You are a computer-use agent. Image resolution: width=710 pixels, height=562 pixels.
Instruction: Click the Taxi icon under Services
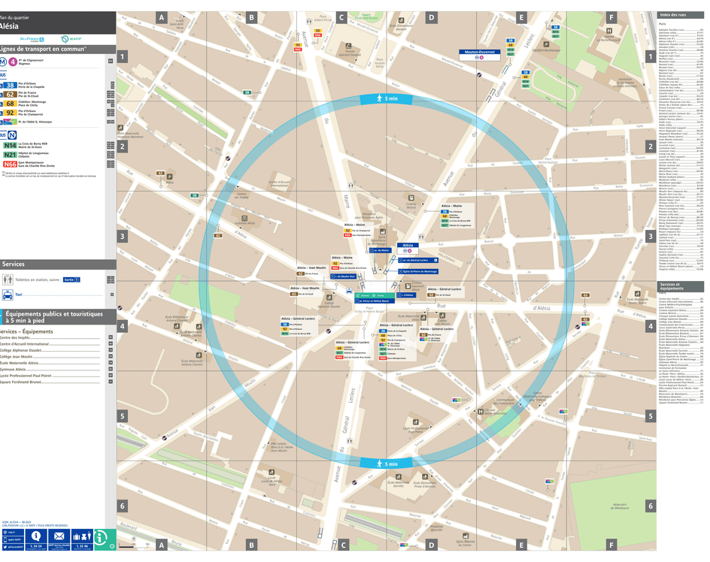(8, 295)
